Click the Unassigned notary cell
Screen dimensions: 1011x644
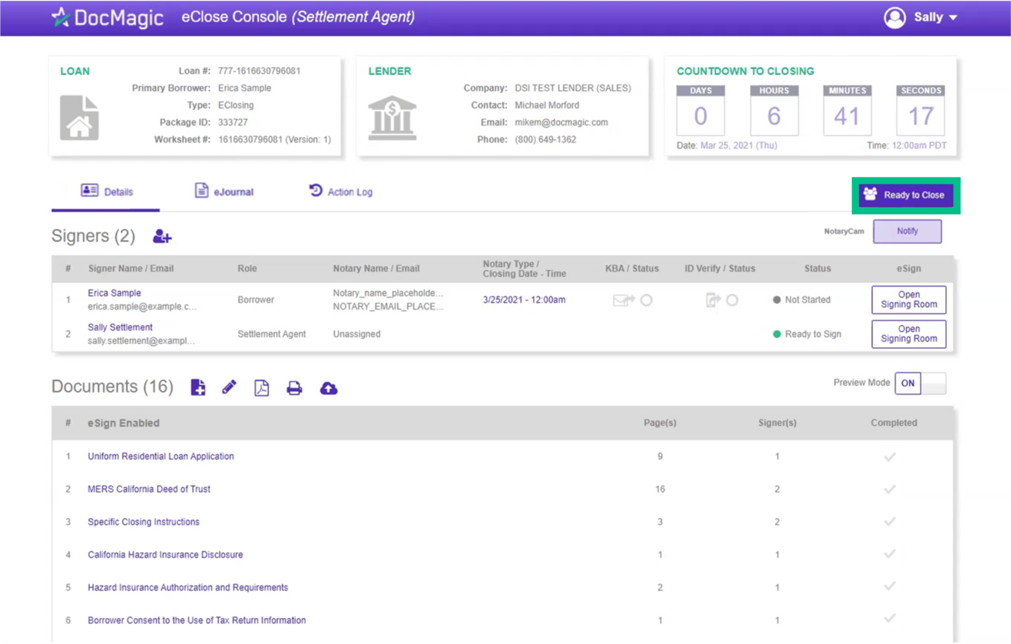[357, 334]
